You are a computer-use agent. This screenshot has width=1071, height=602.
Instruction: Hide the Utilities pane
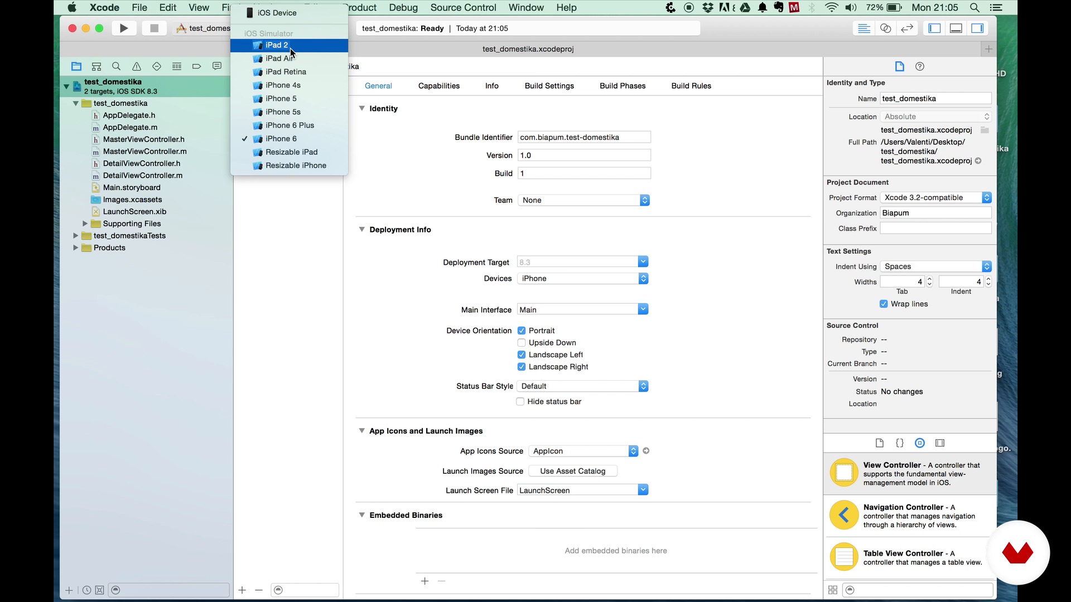click(977, 28)
